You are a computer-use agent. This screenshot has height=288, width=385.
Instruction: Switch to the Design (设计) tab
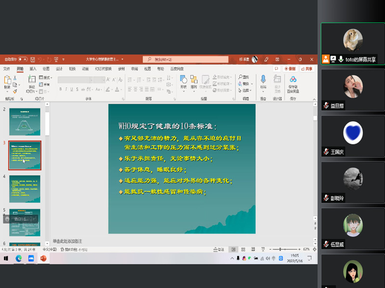[x=59, y=69]
